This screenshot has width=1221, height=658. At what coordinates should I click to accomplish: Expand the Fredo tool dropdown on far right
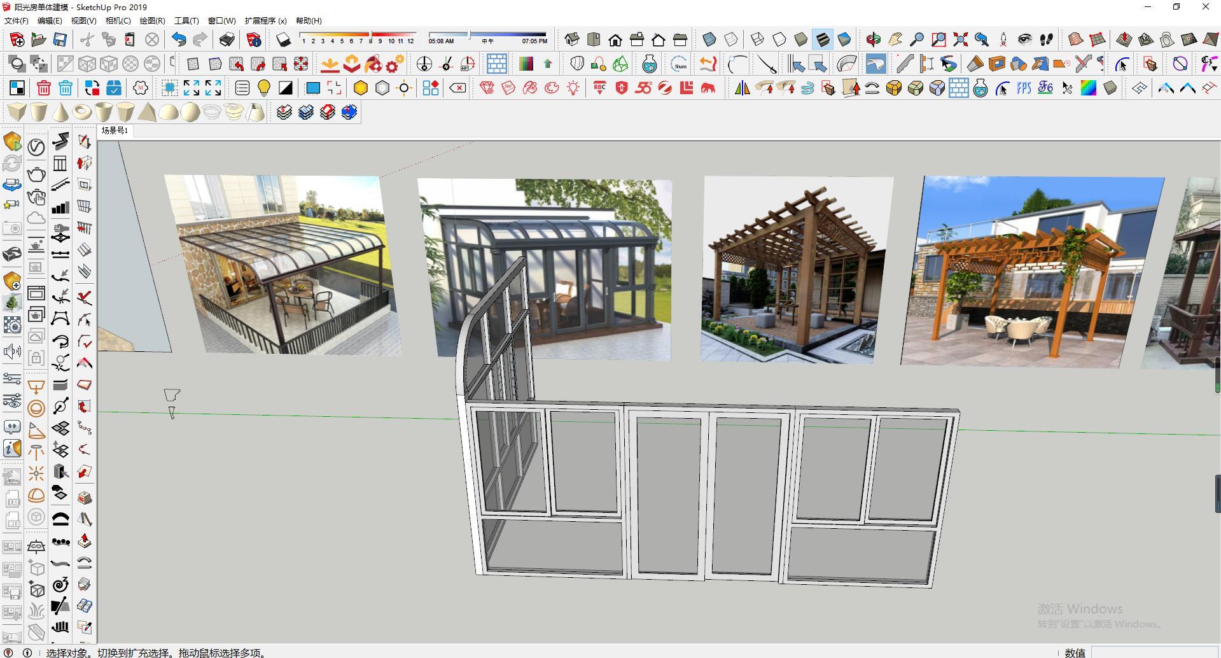[x=1214, y=69]
